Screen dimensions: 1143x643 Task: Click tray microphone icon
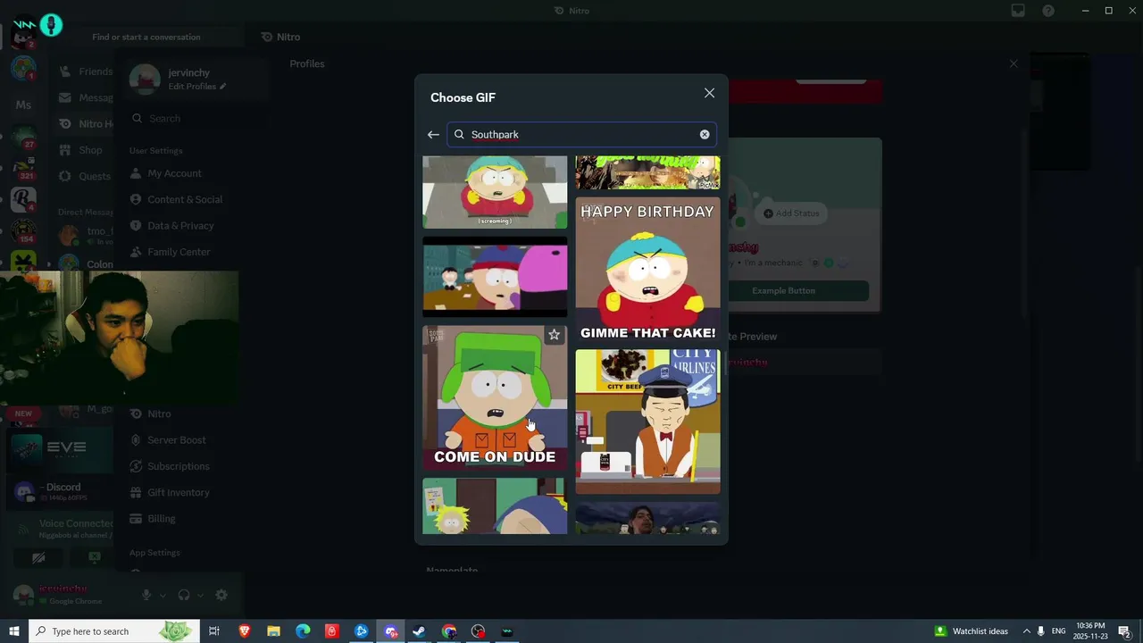(x=1040, y=631)
